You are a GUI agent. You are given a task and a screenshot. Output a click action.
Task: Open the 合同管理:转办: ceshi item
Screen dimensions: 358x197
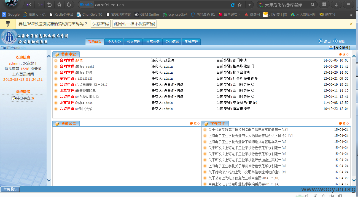point(77,66)
